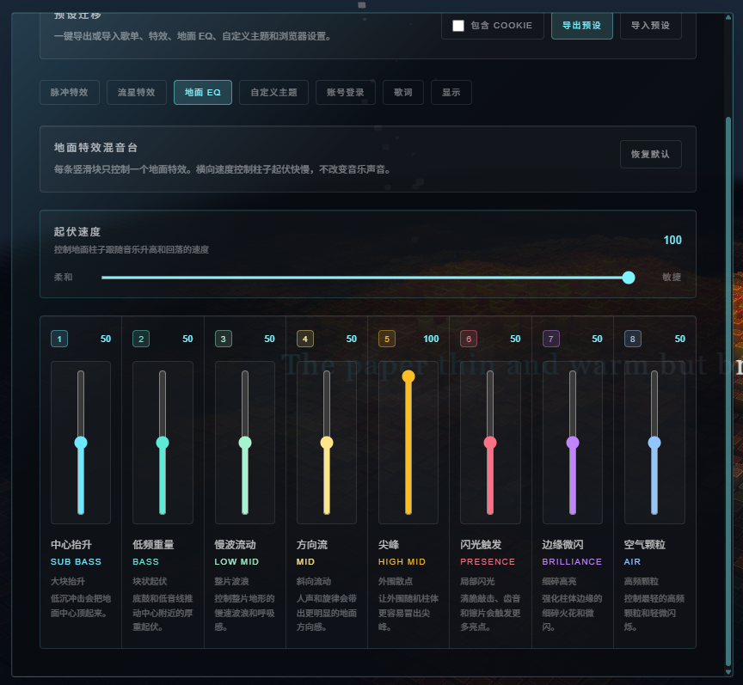The height and width of the screenshot is (685, 743).
Task: Click channel badge 1 for SUB BASS
Action: [59, 339]
